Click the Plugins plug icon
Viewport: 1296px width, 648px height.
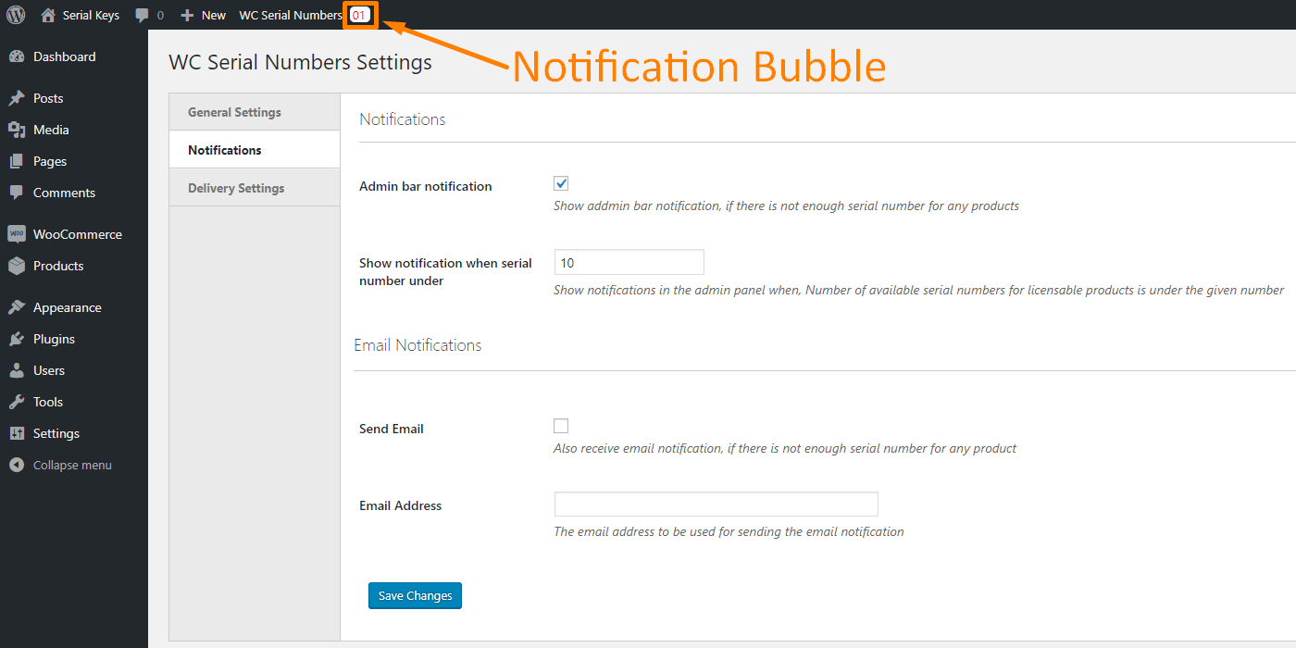17,339
